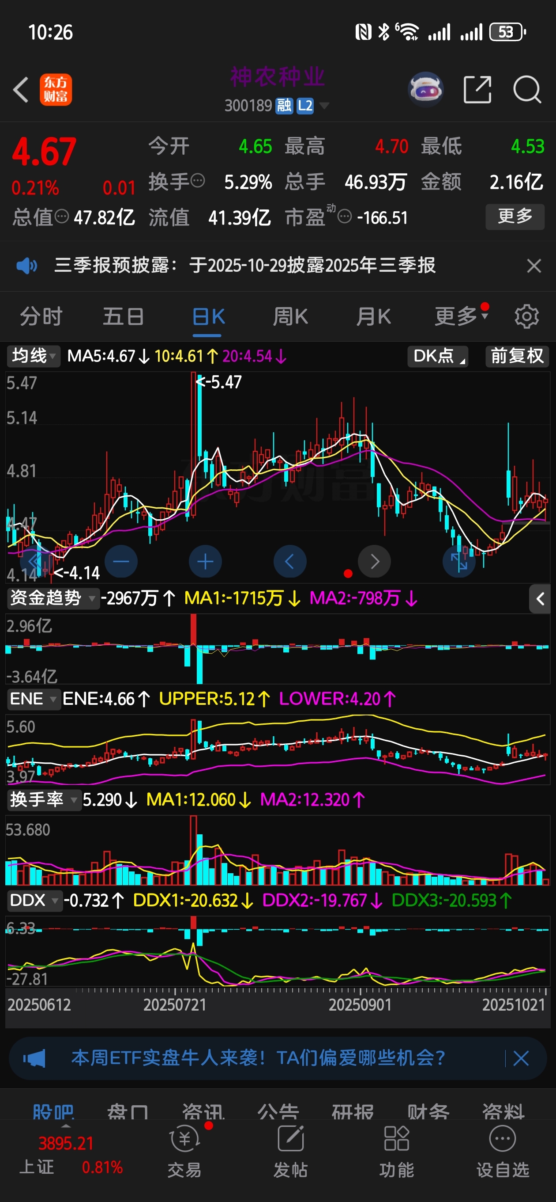Tap the 4.67 current price
This screenshot has width=556, height=1202.
[44, 152]
